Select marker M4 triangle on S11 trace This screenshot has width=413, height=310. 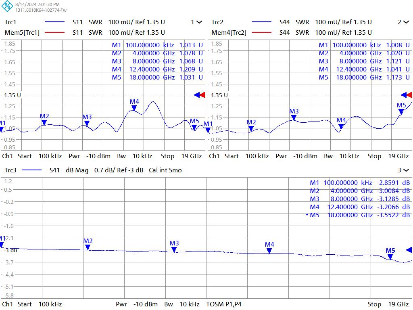(134, 108)
